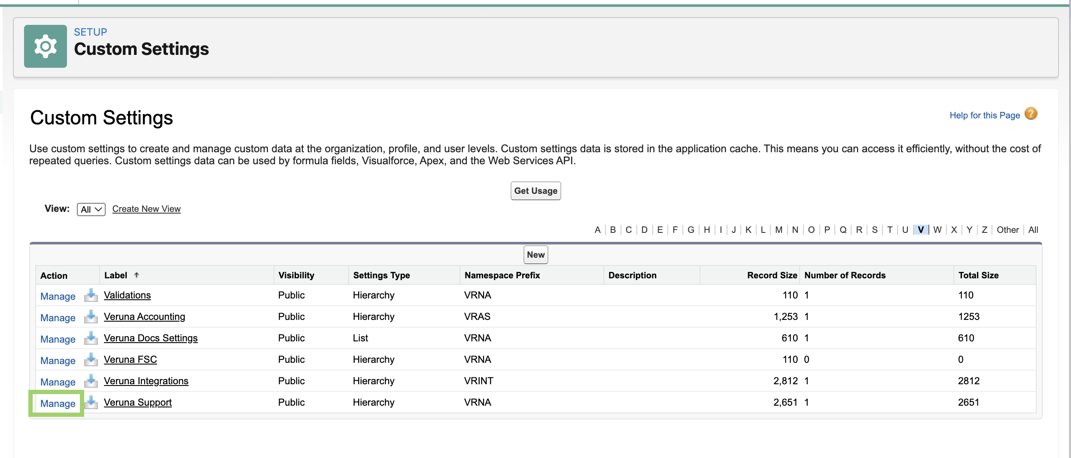This screenshot has height=458, width=1071.
Task: Manage the Veruna Integrations setting
Action: click(x=58, y=382)
